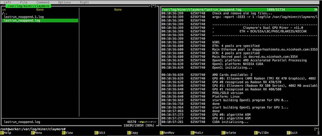Go to parent directory entry
Image resolution: width=322 pixels, height=136 pixels.
[4, 13]
